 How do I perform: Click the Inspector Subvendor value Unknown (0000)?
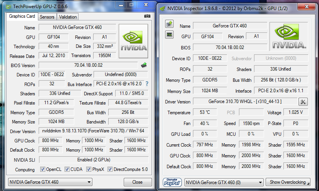click(x=281, y=58)
